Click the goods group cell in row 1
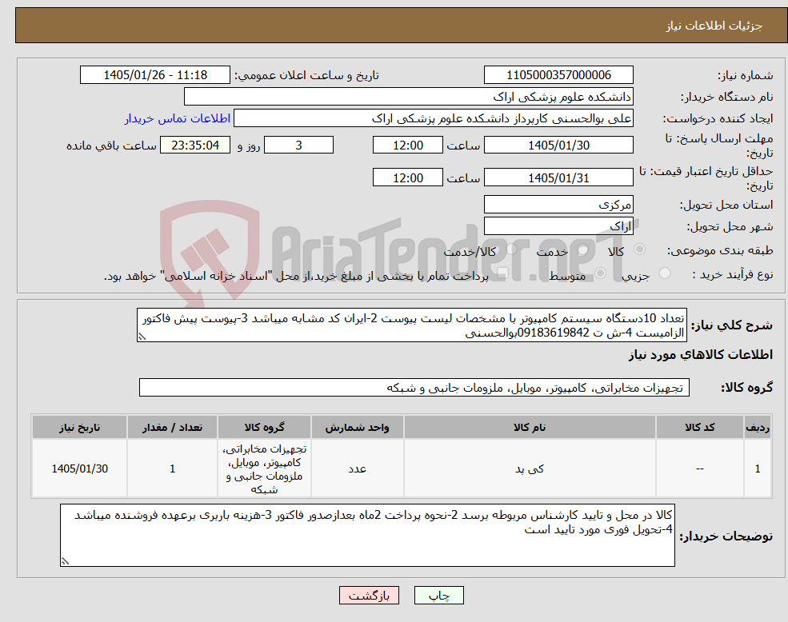The image size is (788, 622). point(264,468)
